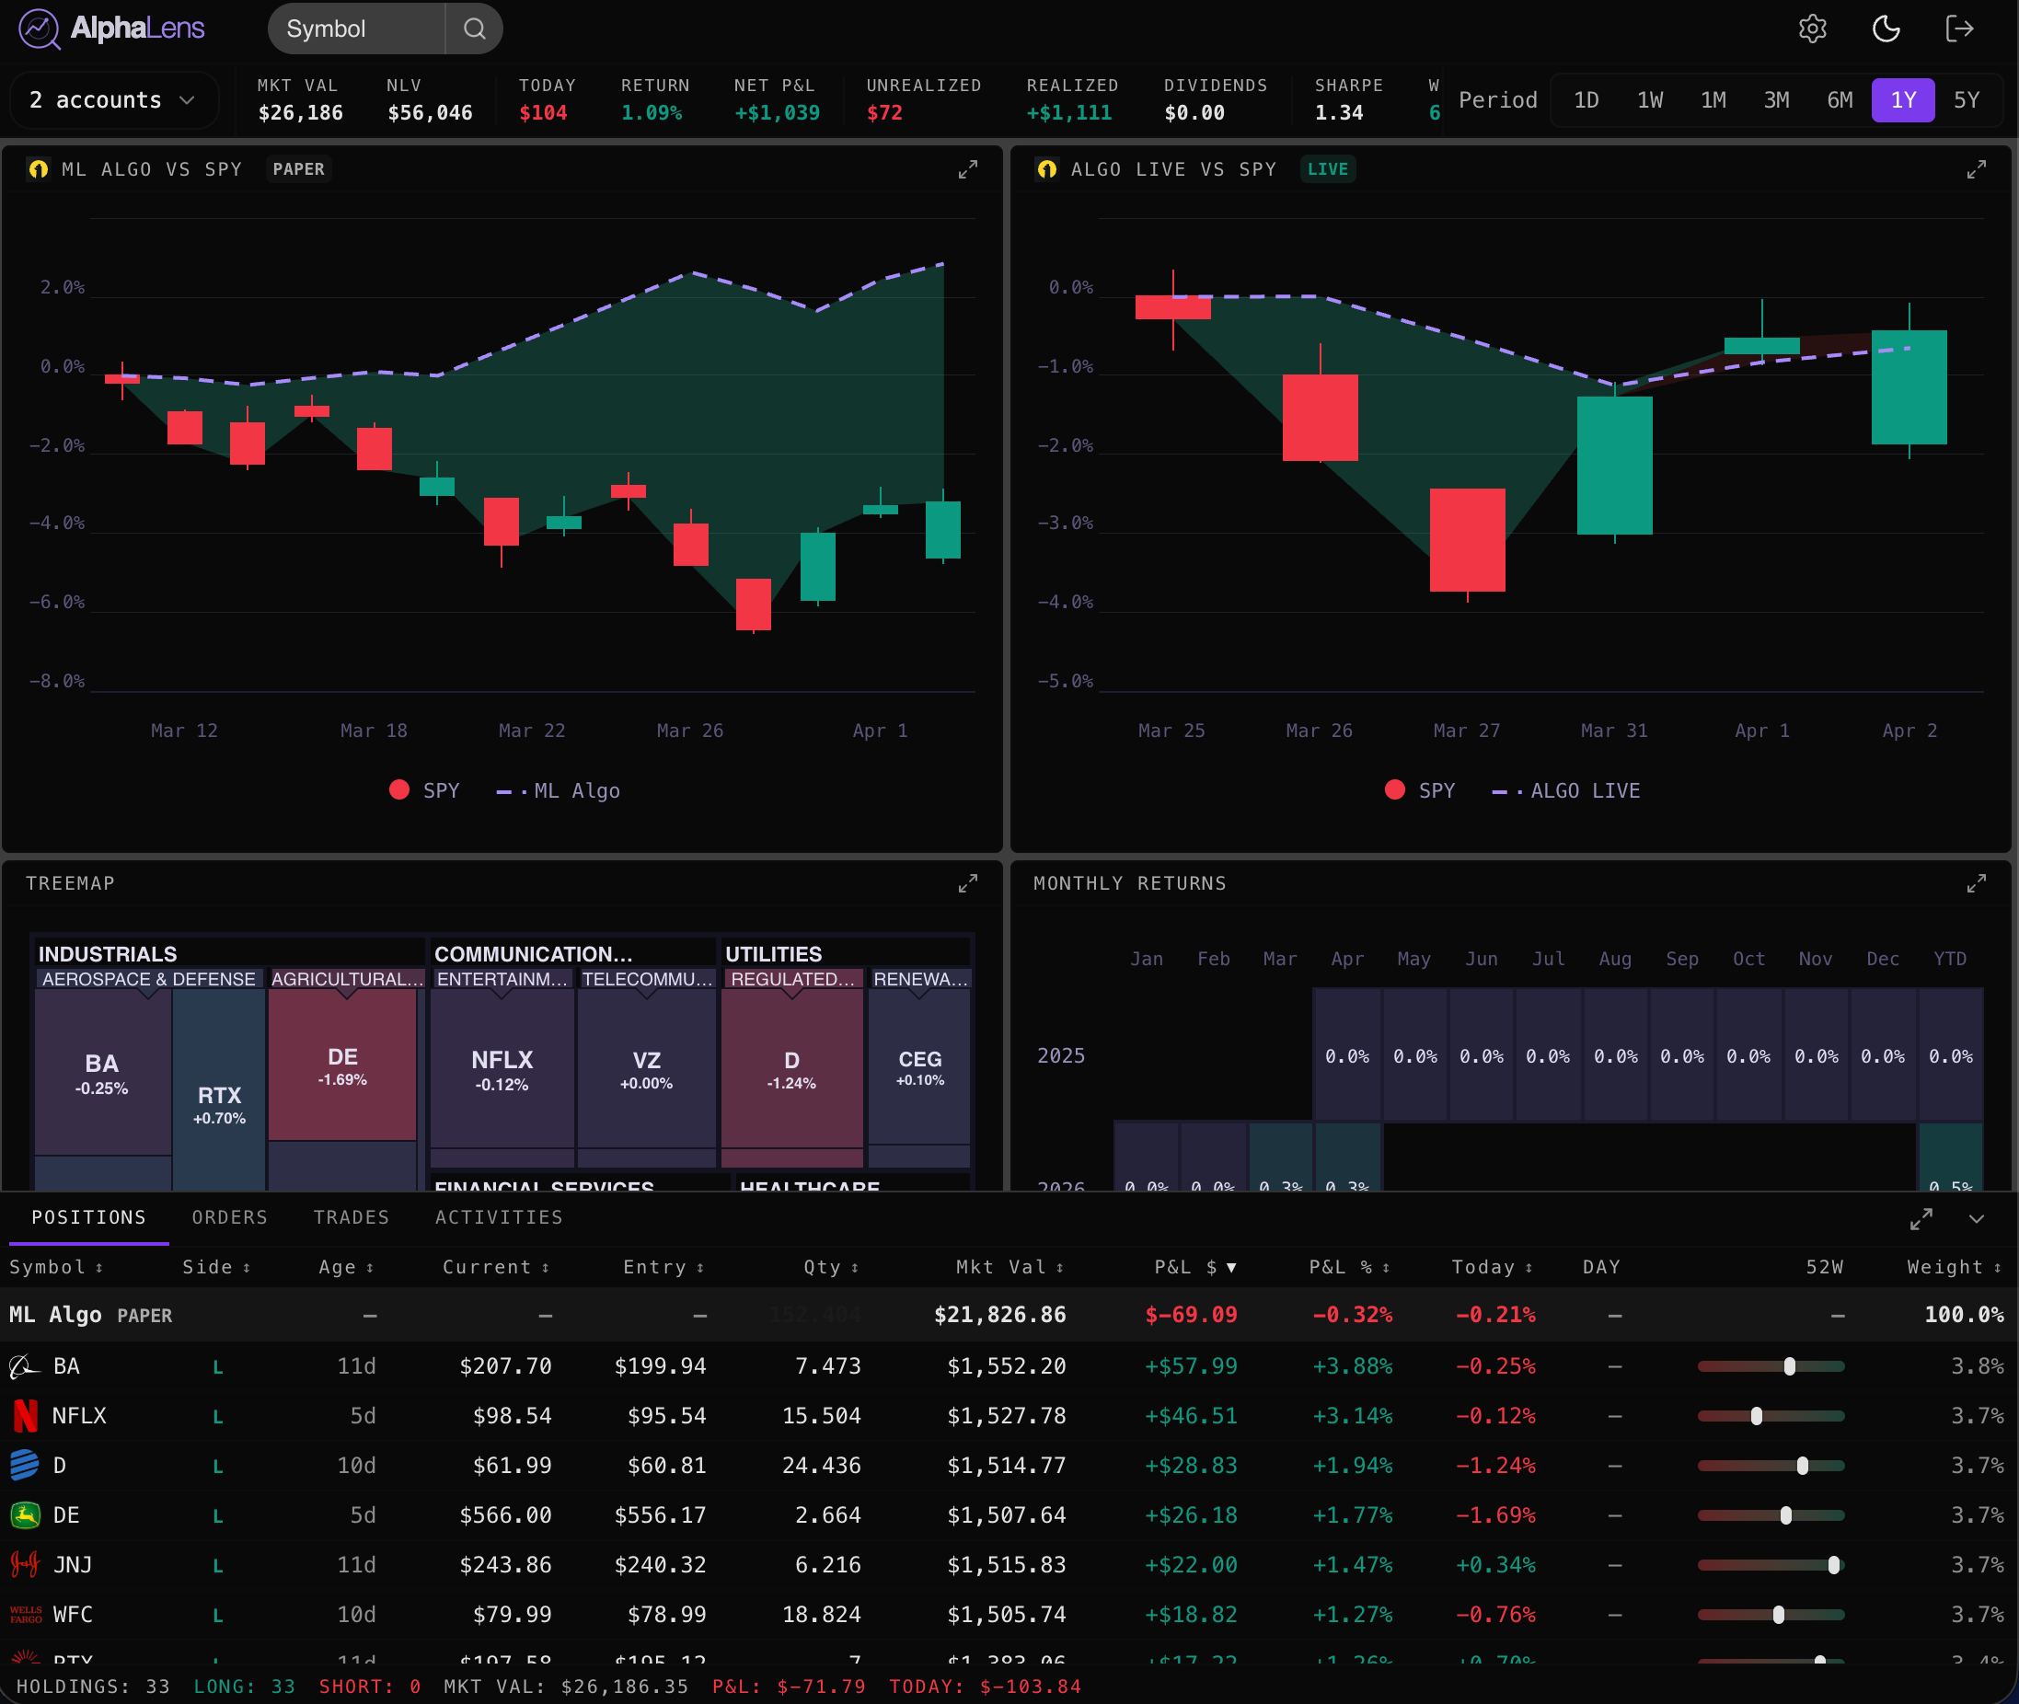
Task: Sort positions by P&L $ column
Action: click(x=1195, y=1267)
